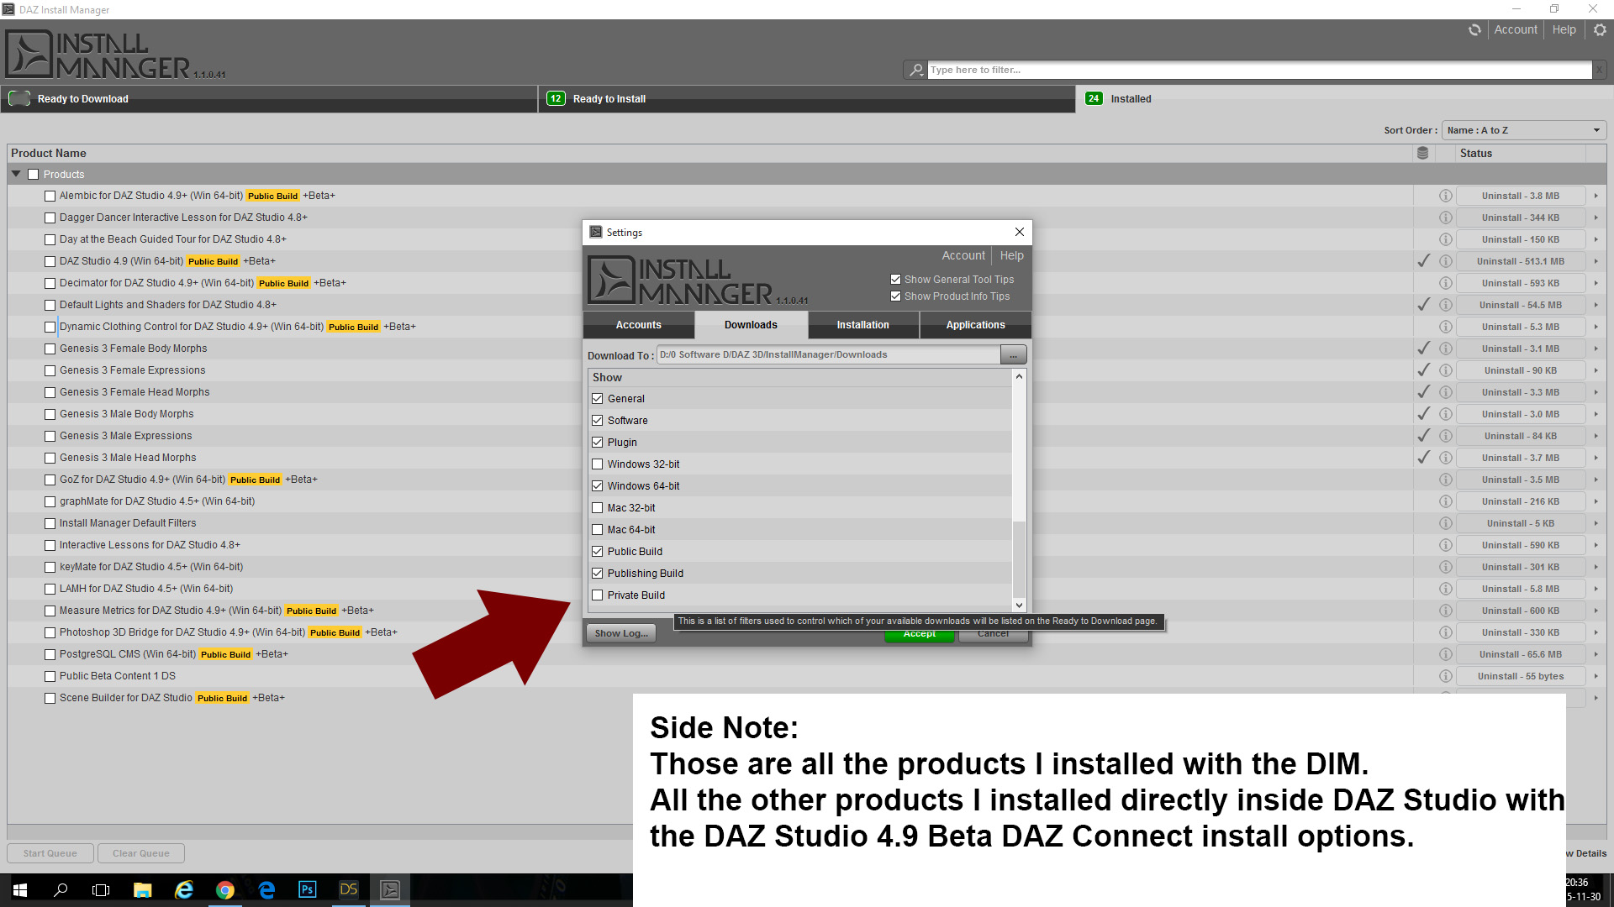Open the Sort Order dropdown
This screenshot has width=1614, height=907.
(1523, 130)
